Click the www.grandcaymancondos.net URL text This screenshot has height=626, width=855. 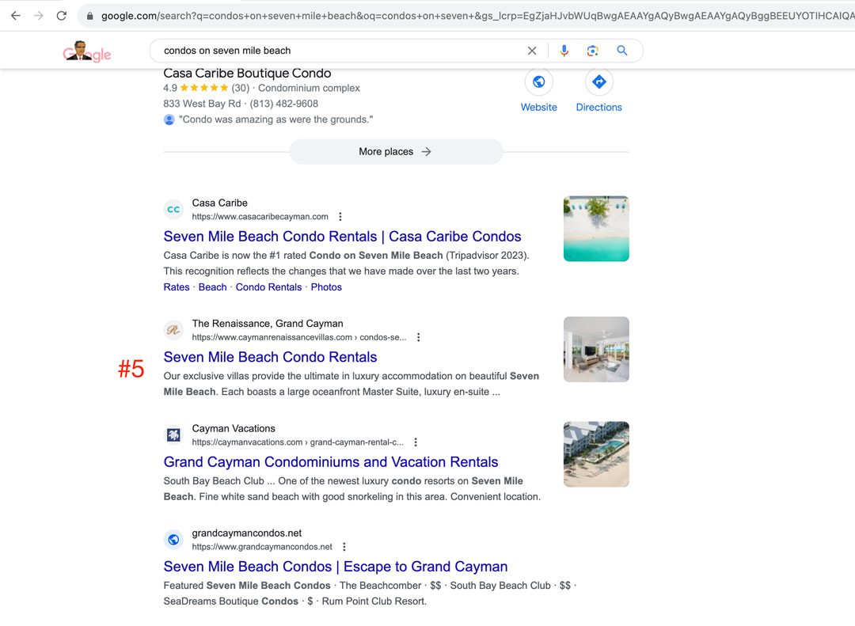click(x=262, y=546)
